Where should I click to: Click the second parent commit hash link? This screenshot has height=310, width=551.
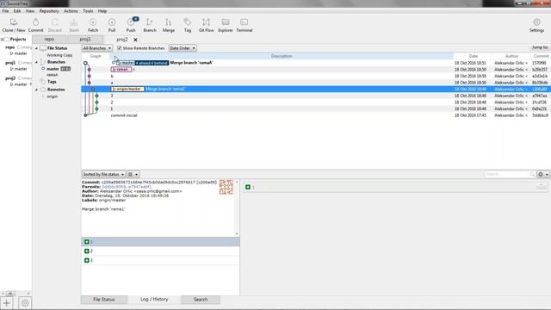[139, 187]
